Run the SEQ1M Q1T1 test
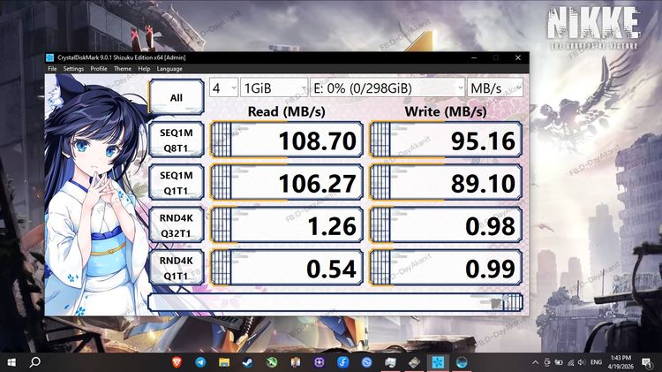The height and width of the screenshot is (372, 662). pyautogui.click(x=176, y=183)
